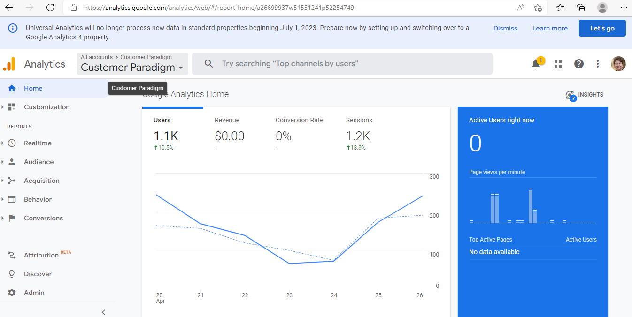632x317 pixels.
Task: Collapse the left sidebar with chevron
Action: tap(104, 312)
